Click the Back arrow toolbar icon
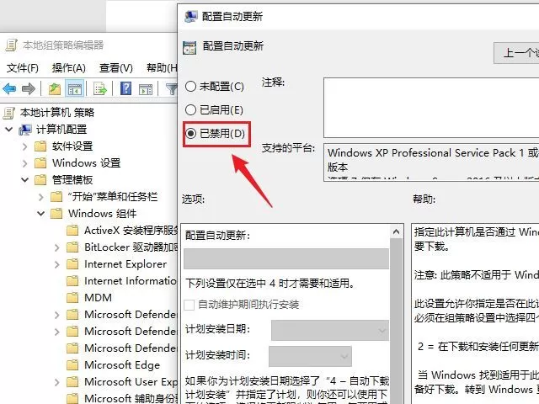This screenshot has width=539, height=404. click(9, 89)
